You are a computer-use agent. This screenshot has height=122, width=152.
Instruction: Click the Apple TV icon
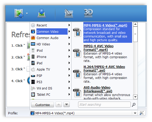(33, 69)
